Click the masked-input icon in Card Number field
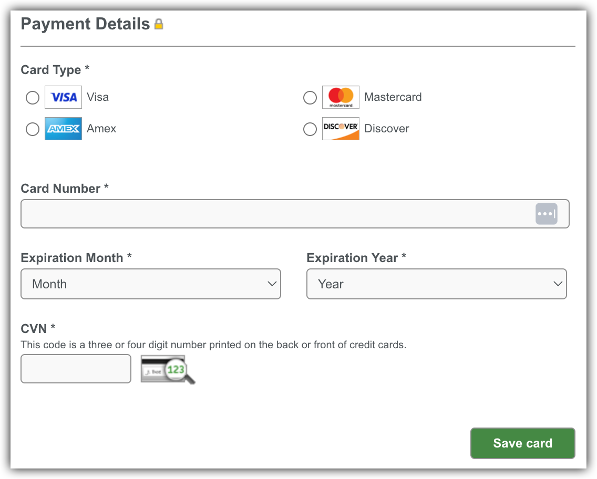This screenshot has width=597, height=479. 547,213
